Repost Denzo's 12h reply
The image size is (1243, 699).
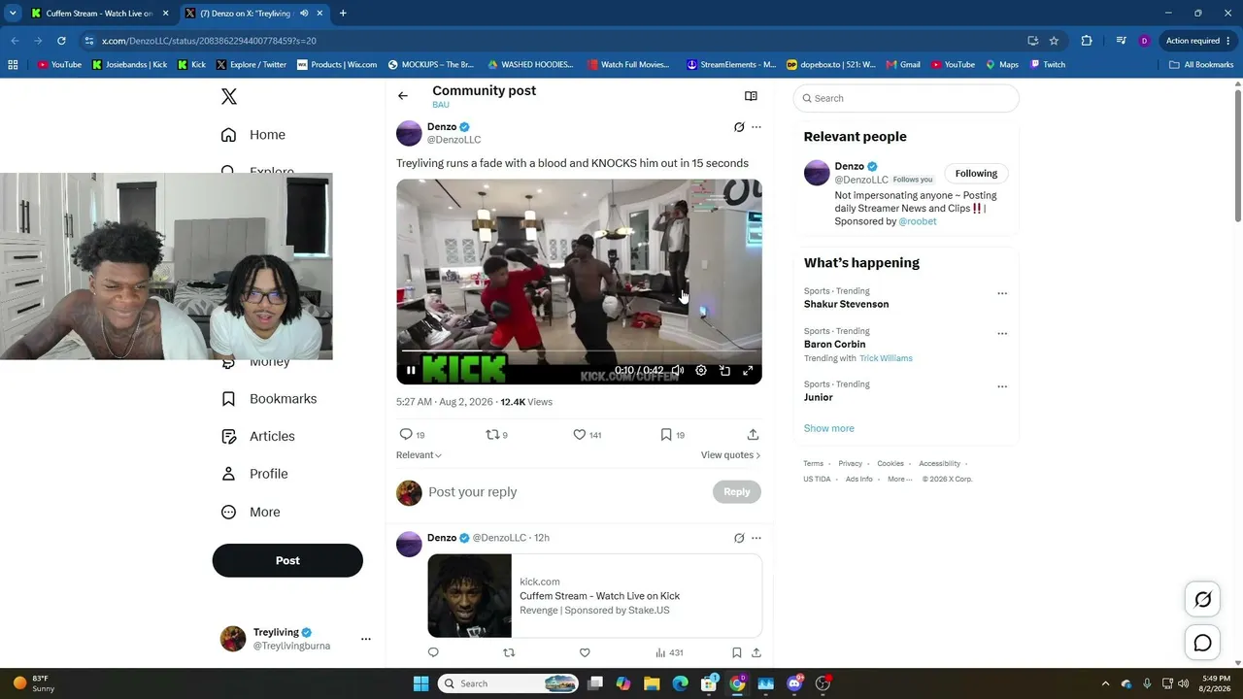[509, 653]
